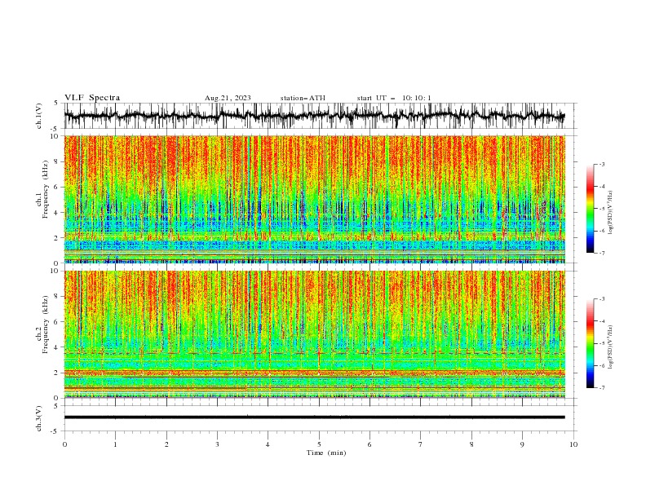Click the "8" kHz tick on ch.1 frequency axis

[56, 161]
